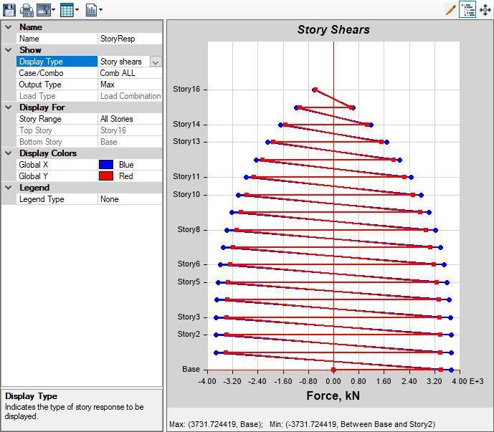494x432 pixels.
Task: Click the 4.00 E+3 tick label
Action: click(467, 381)
